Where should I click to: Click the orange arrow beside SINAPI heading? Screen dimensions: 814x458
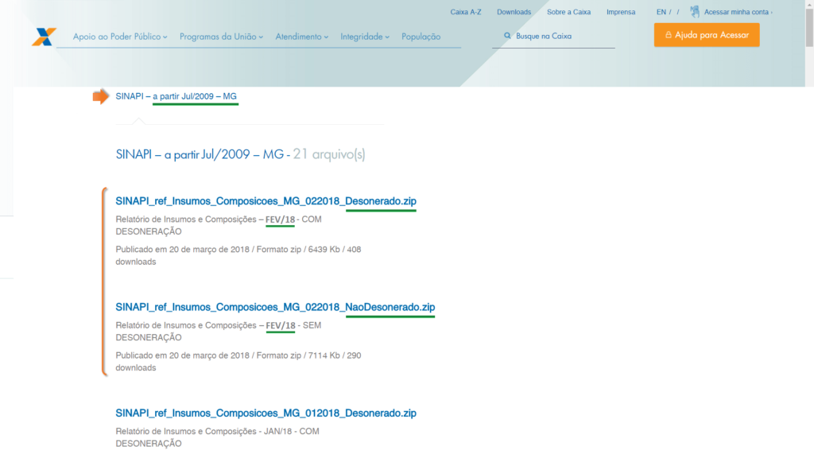coord(101,96)
